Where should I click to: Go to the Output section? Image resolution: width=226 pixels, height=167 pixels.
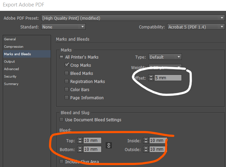click(x=10, y=62)
